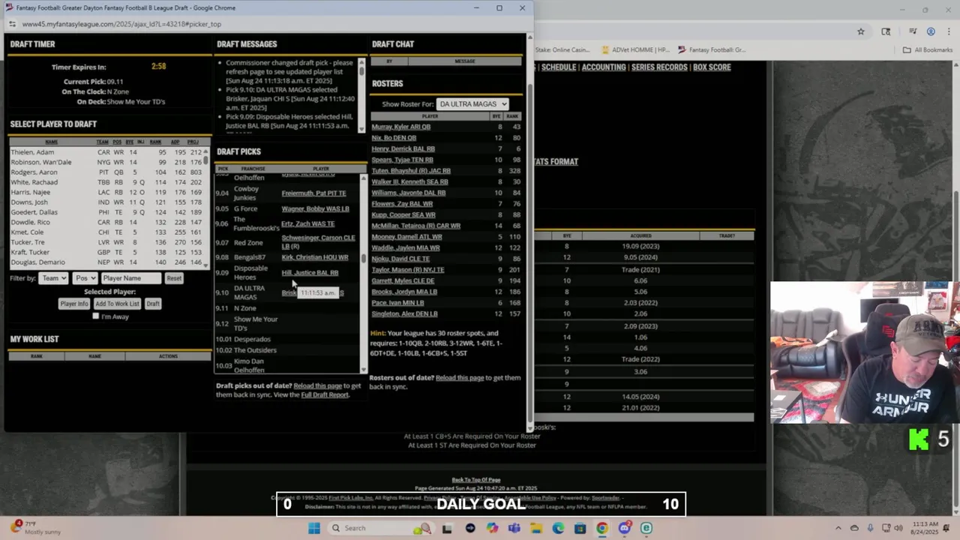Open the media control icon in Chrome toolbar

(x=913, y=31)
